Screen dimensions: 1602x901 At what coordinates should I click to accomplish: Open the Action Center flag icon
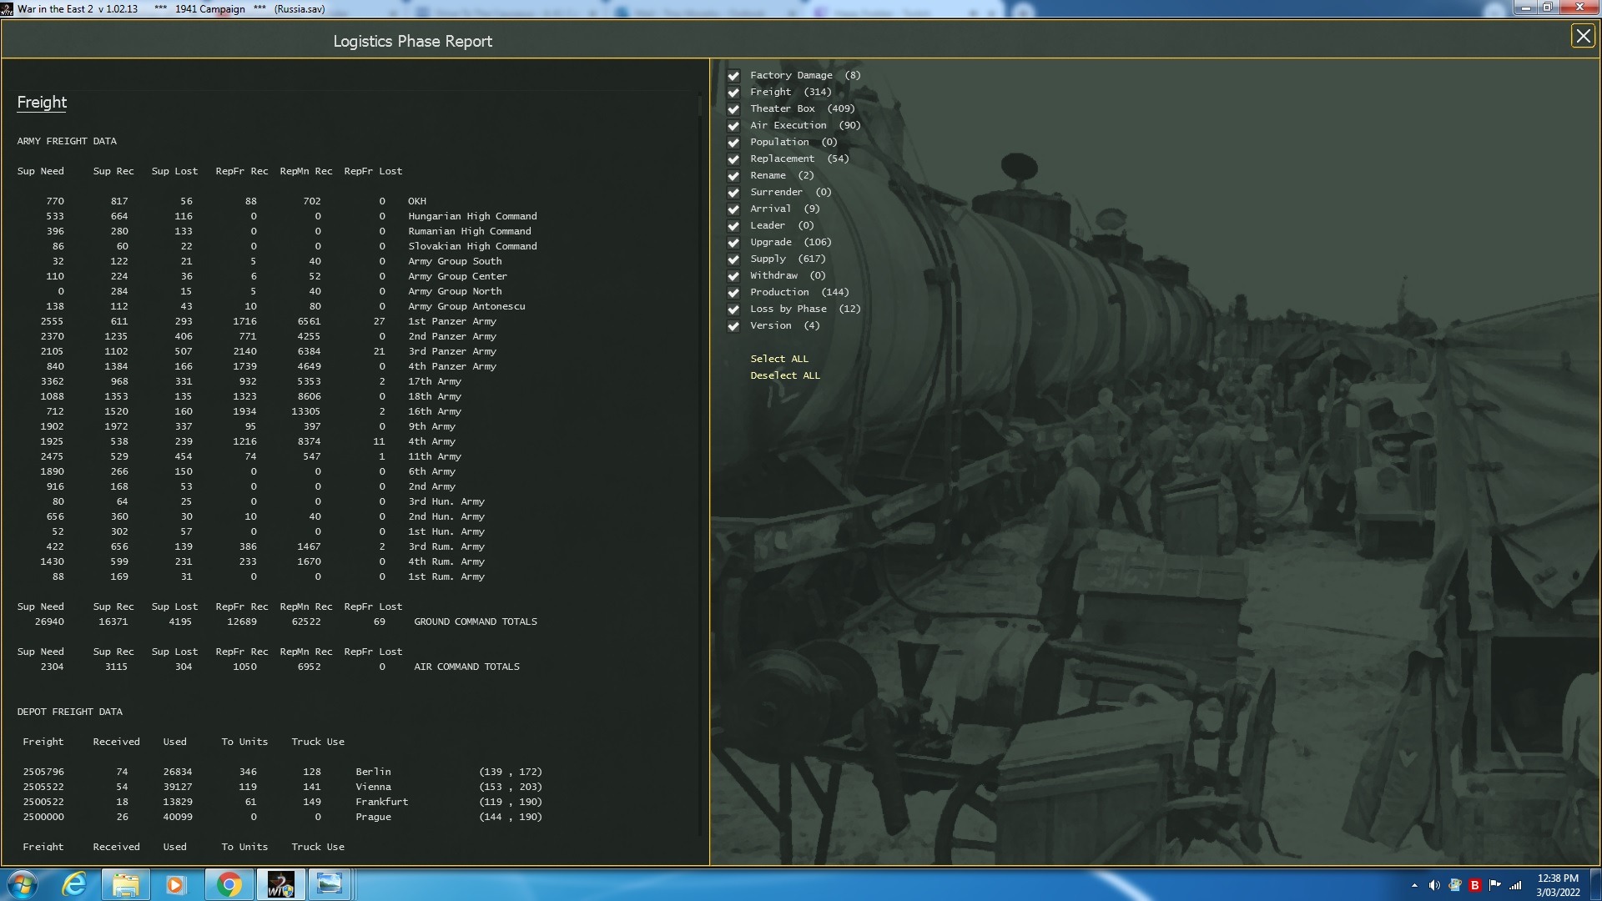pyautogui.click(x=1494, y=885)
